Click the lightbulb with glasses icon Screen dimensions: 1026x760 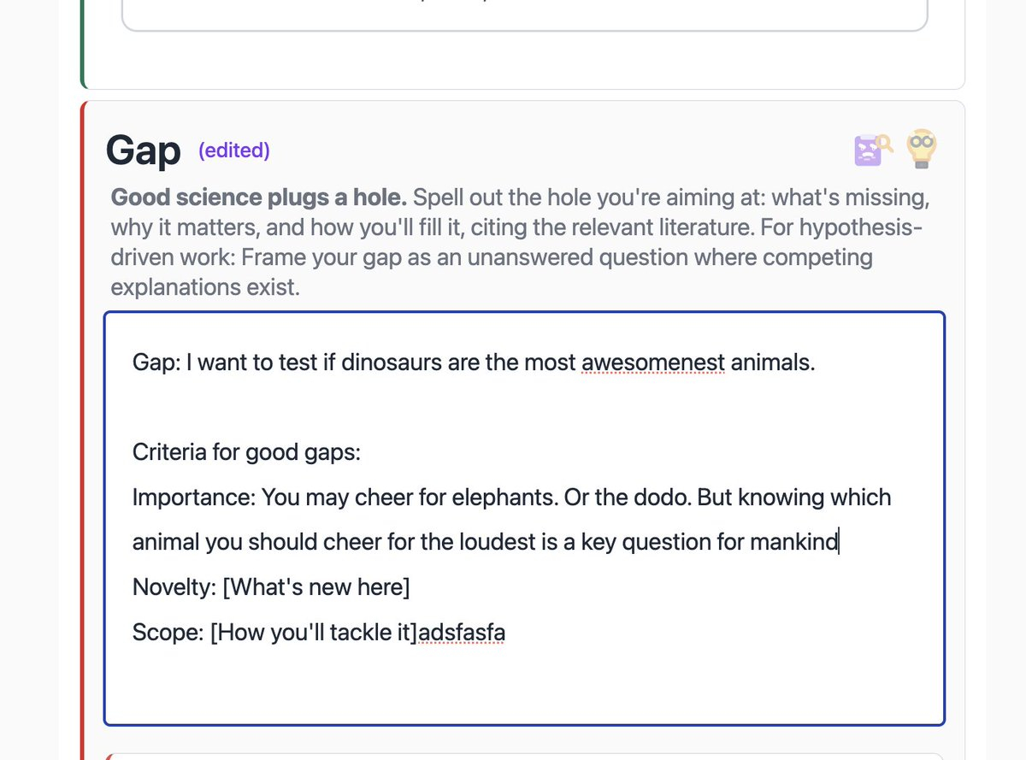pos(922,148)
